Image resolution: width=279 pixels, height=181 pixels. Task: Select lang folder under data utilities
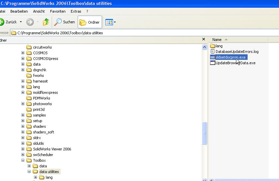coord(49,177)
